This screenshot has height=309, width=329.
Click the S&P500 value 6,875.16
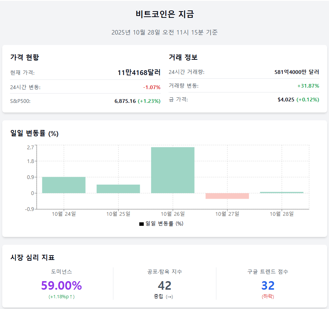125,101
